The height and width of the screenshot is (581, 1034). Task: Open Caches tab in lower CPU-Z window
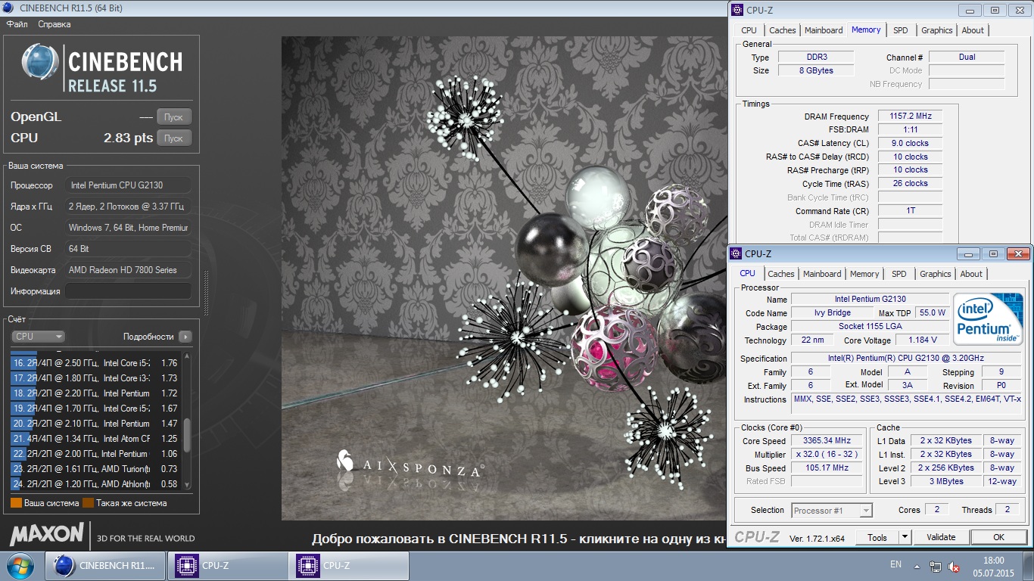[780, 274]
